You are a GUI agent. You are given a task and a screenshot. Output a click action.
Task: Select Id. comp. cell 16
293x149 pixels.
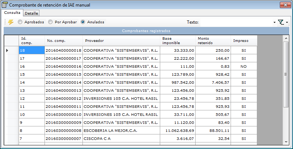click(32, 66)
